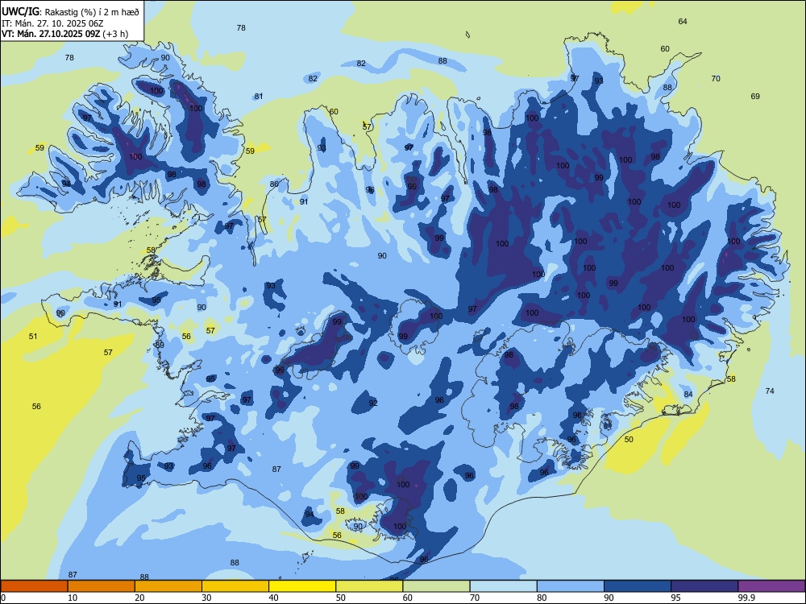Click the dark blue 90–95 legend swatch
This screenshot has width=806, height=604.
[x=638, y=586]
